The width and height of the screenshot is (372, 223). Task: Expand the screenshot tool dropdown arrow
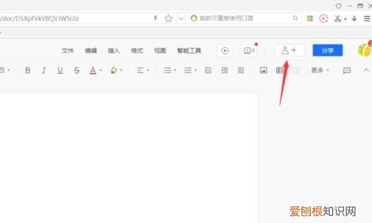click(345, 19)
